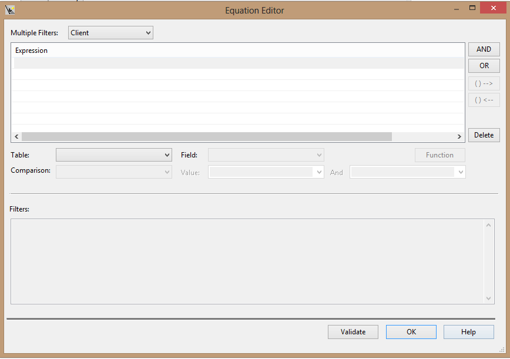510x359 pixels.
Task: Expand the Table dropdown list
Action: 113,155
